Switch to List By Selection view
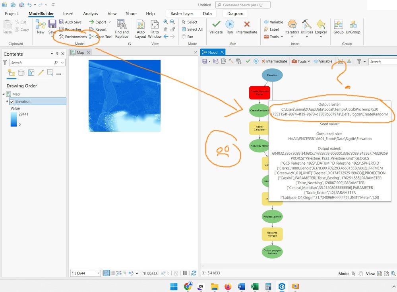 (31, 73)
